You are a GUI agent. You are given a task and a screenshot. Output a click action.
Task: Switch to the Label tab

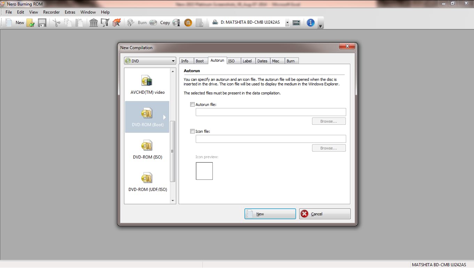(248, 61)
